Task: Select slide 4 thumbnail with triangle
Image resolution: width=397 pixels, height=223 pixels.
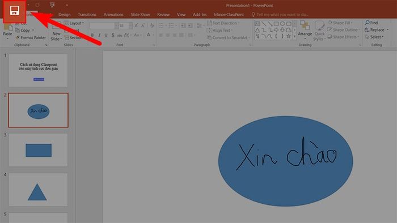Action: [x=38, y=190]
